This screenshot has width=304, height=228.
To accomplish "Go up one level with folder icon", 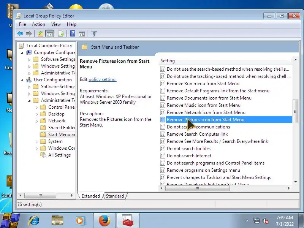I will pyautogui.click(x=41, y=34).
